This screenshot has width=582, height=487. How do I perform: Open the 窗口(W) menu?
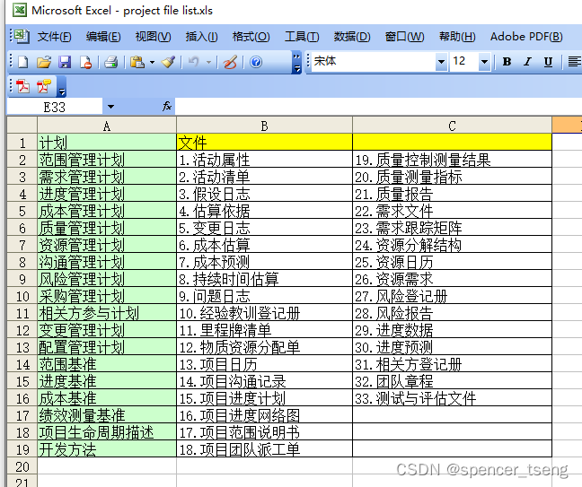404,37
